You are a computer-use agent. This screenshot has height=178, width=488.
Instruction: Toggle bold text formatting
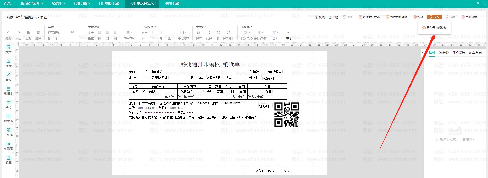pos(49,38)
